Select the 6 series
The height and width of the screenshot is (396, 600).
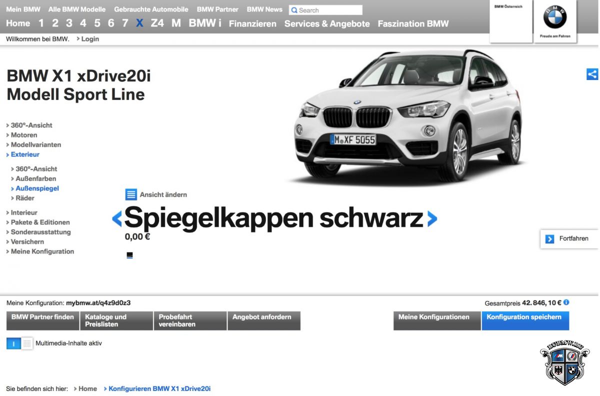[x=111, y=23]
